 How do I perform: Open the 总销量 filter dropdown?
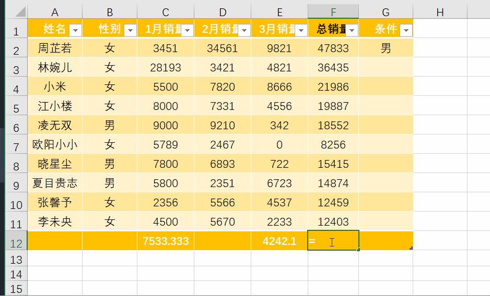tap(352, 30)
